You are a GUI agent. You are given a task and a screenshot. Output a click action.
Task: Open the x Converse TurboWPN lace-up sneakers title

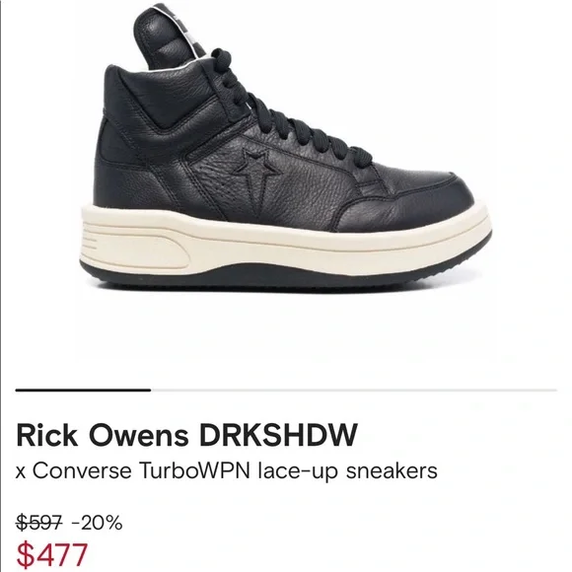226,470
